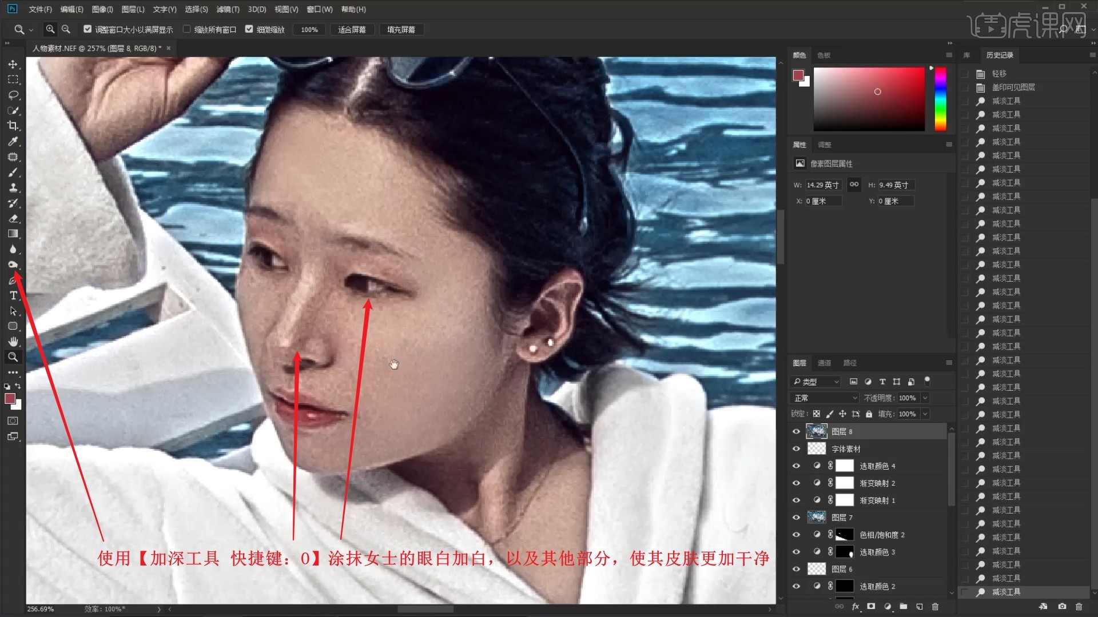Toggle the 细微缩放 checkbox
This screenshot has height=617, width=1098.
point(249,29)
